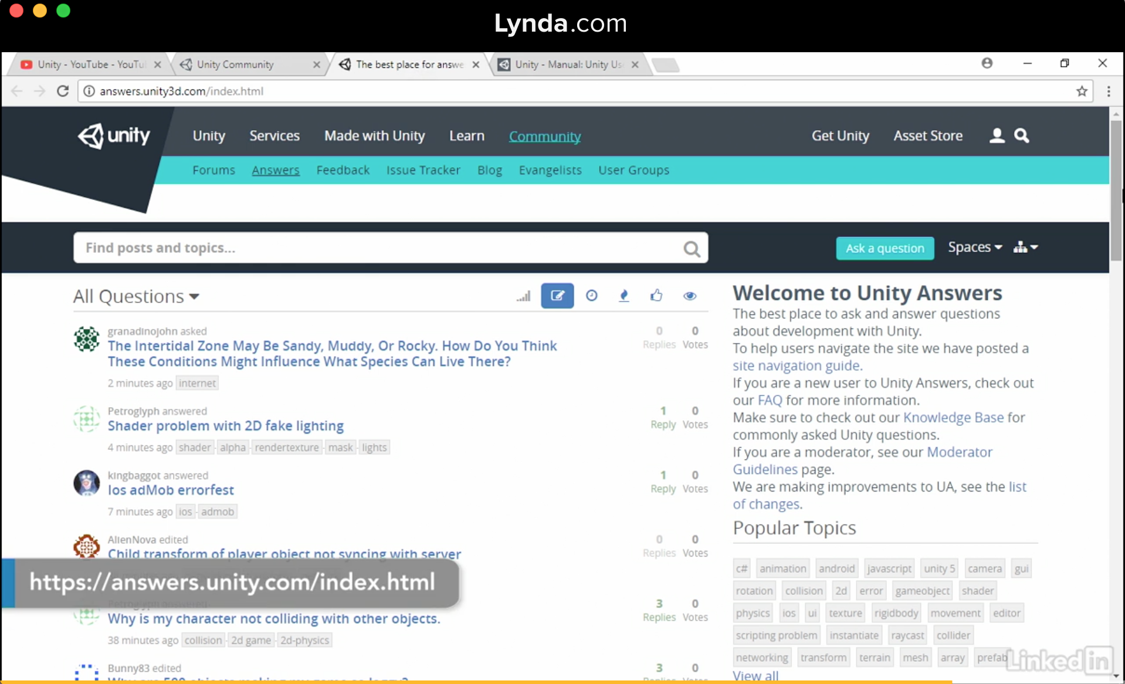Open Services in main navigation
The height and width of the screenshot is (684, 1125).
[275, 136]
